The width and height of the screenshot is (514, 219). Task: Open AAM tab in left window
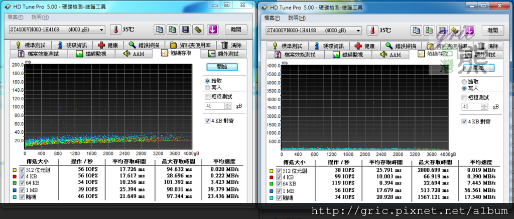tap(134, 54)
